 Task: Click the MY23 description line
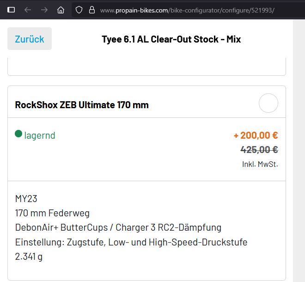click(26, 199)
